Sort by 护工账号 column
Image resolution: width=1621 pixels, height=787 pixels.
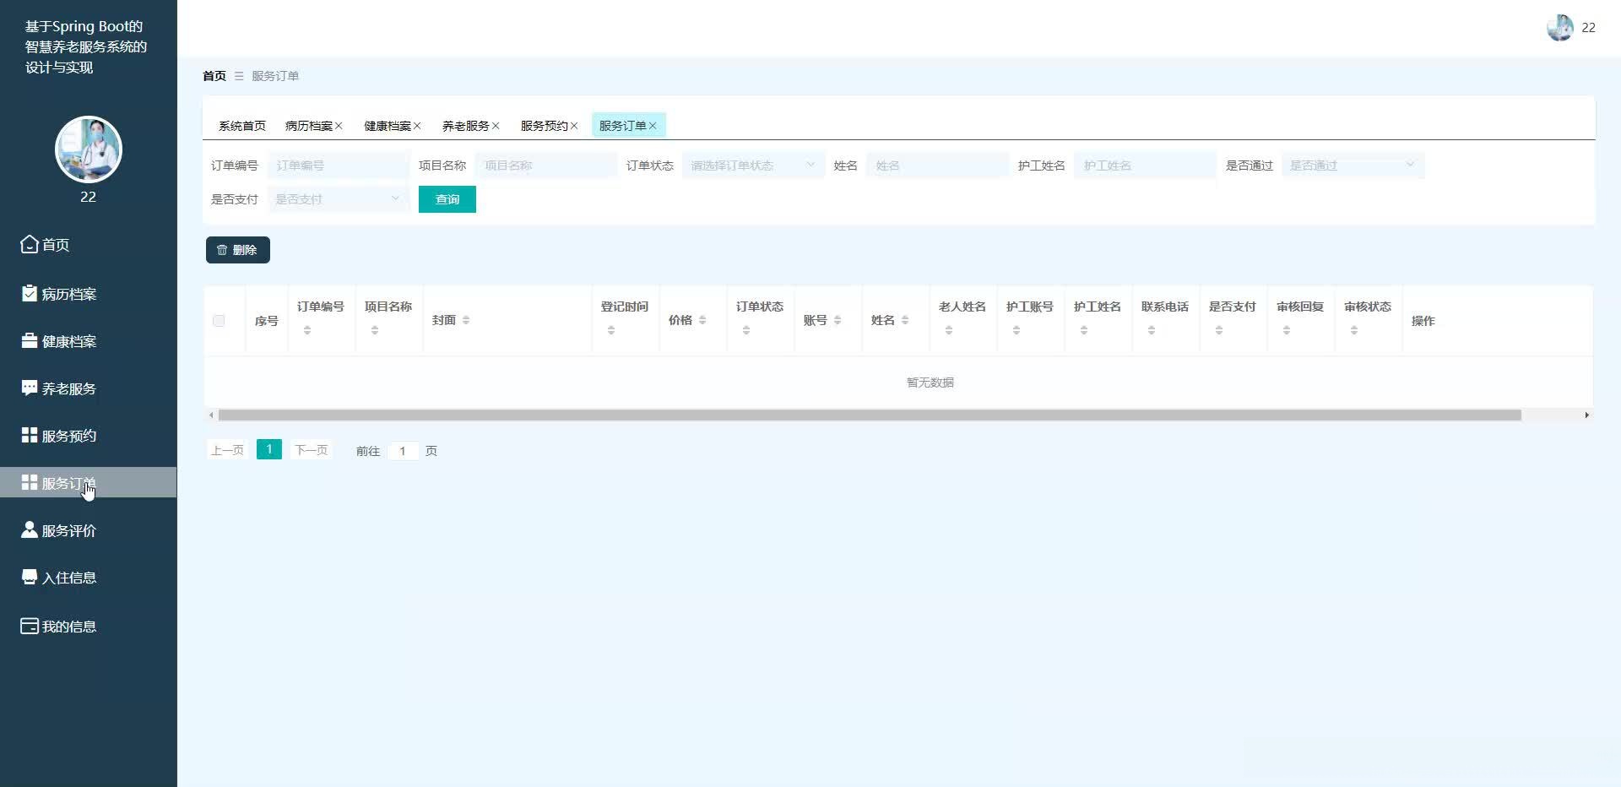pos(1017,330)
